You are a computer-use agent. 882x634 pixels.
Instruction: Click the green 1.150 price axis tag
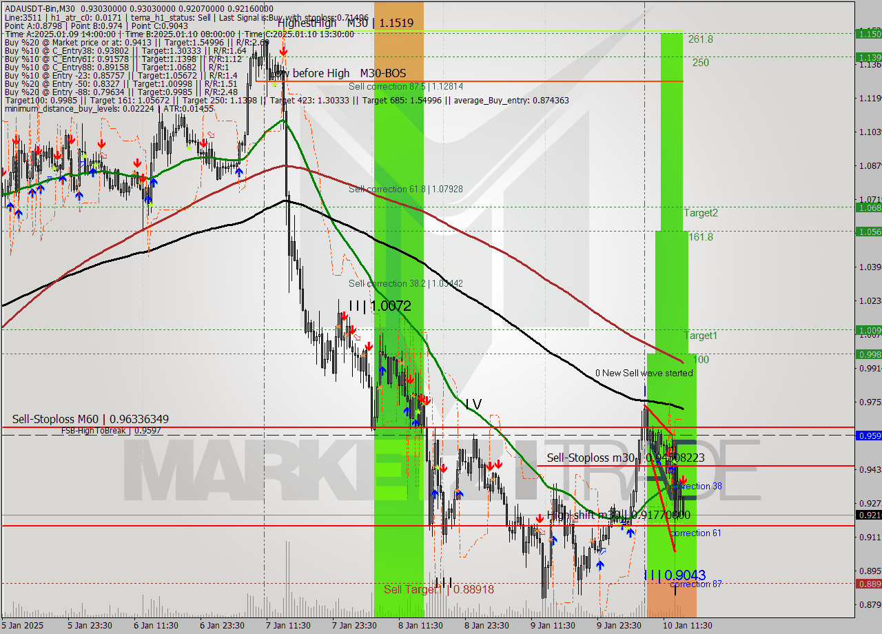pyautogui.click(x=868, y=33)
